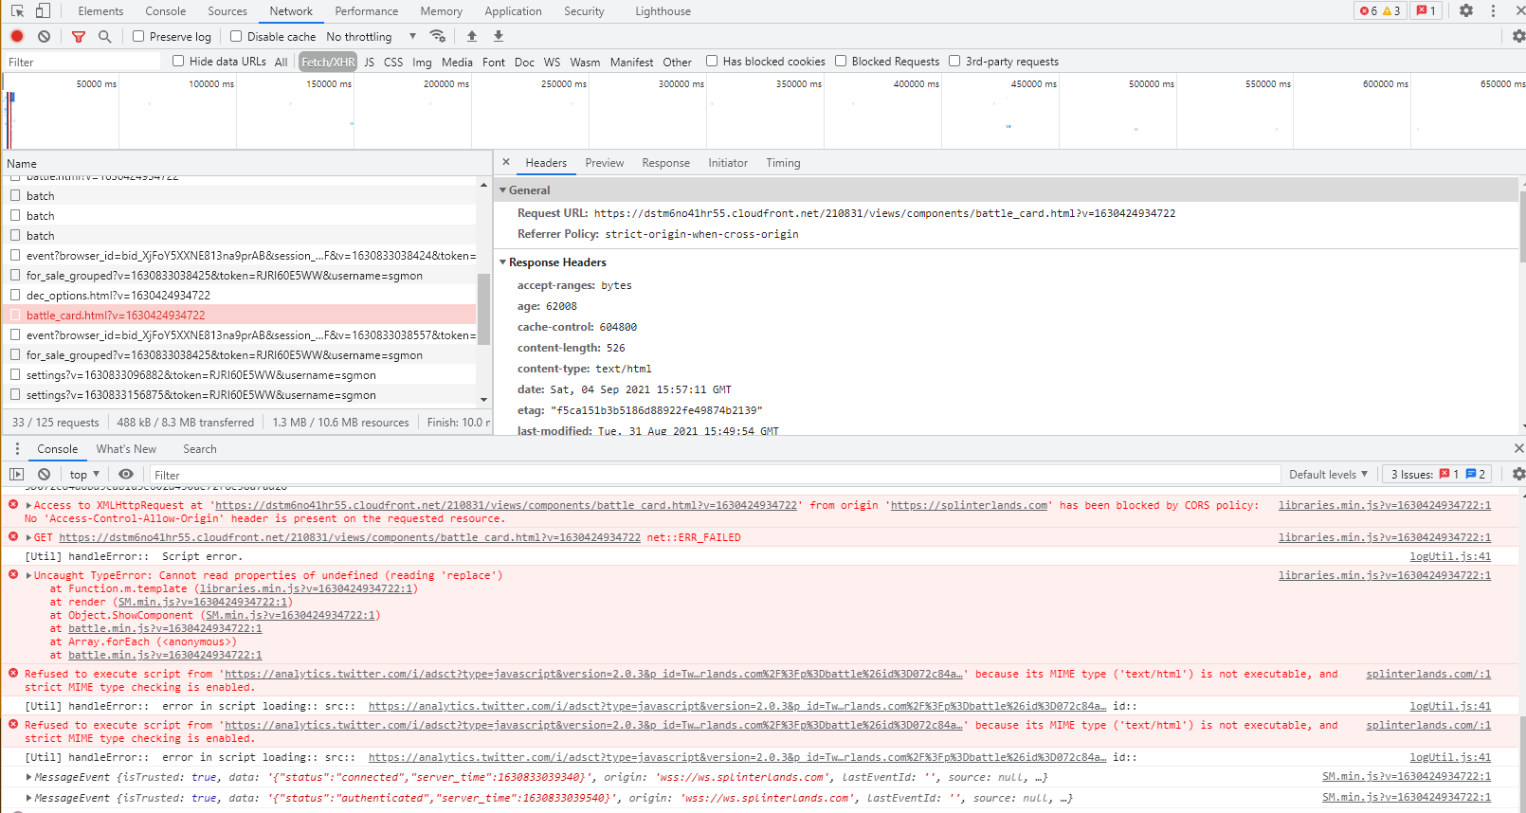This screenshot has height=813, width=1526.
Task: Expand the MessageEvent 'connected' object
Action: click(x=29, y=777)
